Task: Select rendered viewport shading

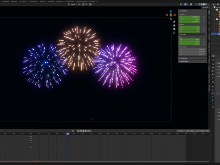Action: [206, 4]
